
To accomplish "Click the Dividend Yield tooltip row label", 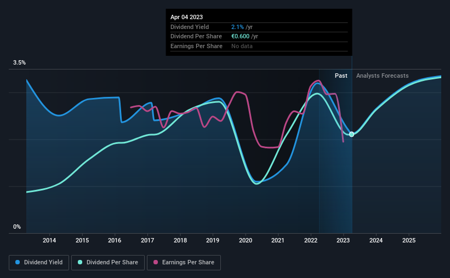I will click(x=190, y=27).
